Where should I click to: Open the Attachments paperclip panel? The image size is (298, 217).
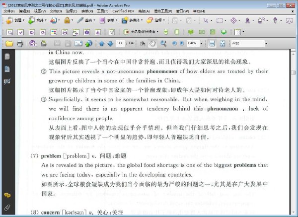pos(7,208)
